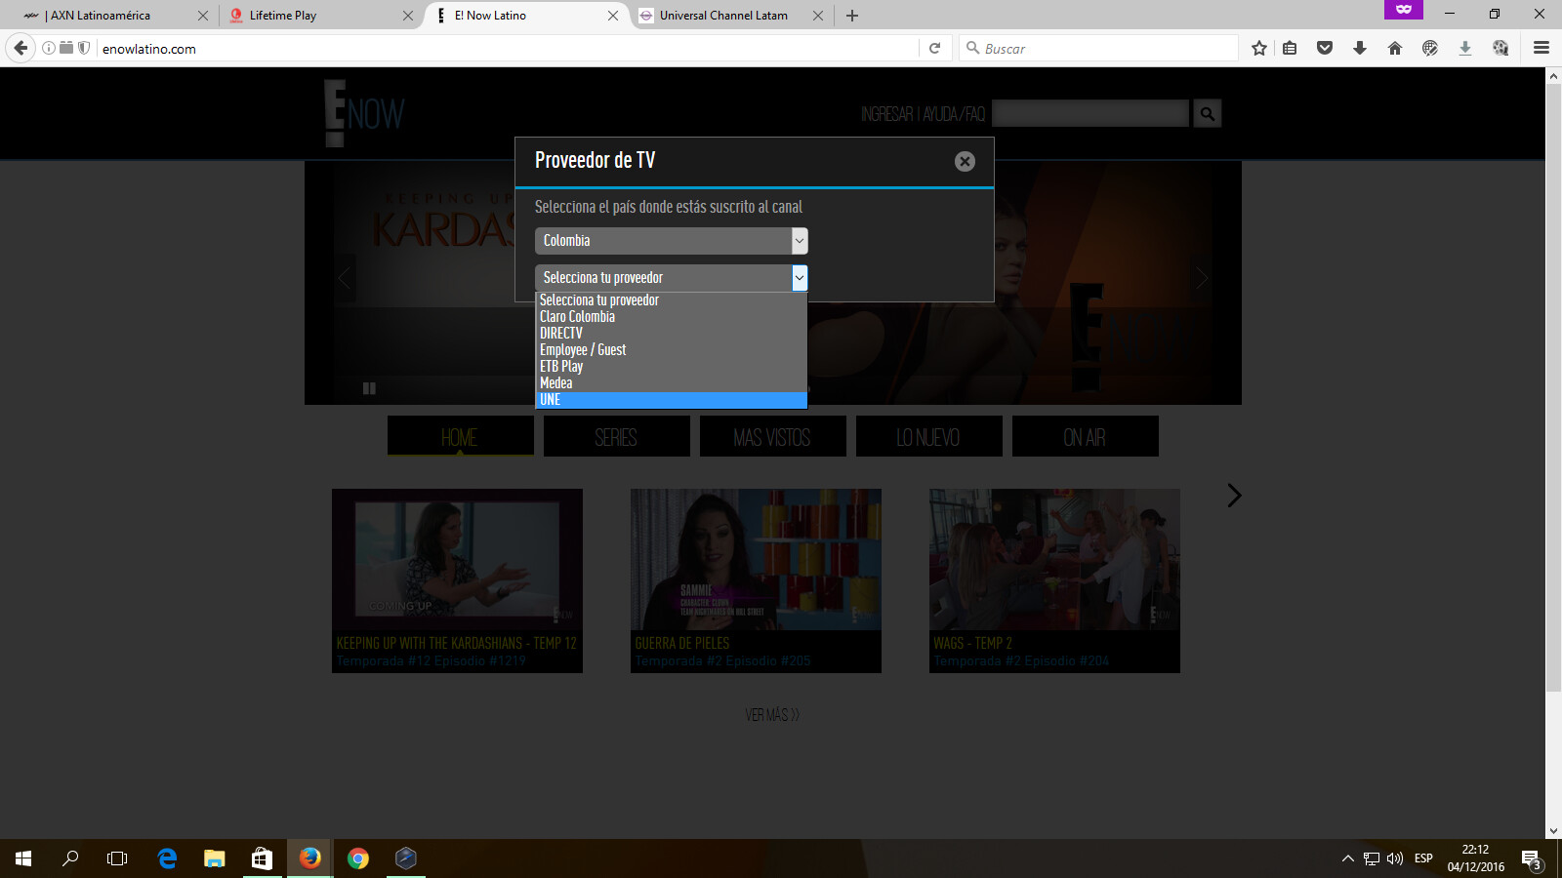1562x878 pixels.
Task: Open the HOME section
Action: [460, 437]
